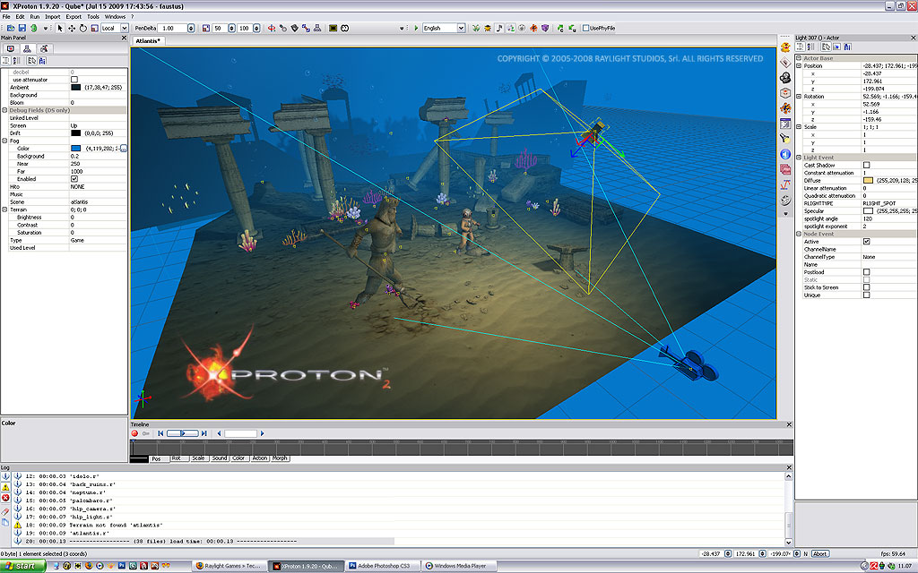Select the Morph timeline track tab
This screenshot has height=573, width=918.
[280, 458]
